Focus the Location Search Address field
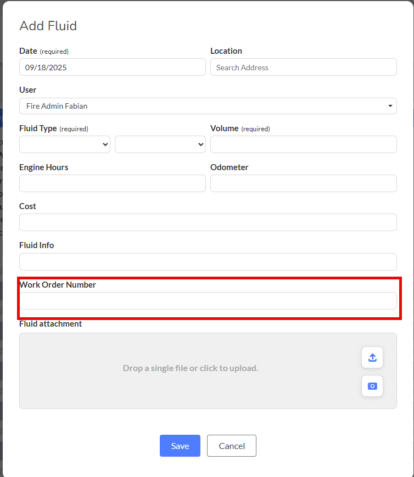Image resolution: width=414 pixels, height=477 pixels. tap(303, 67)
